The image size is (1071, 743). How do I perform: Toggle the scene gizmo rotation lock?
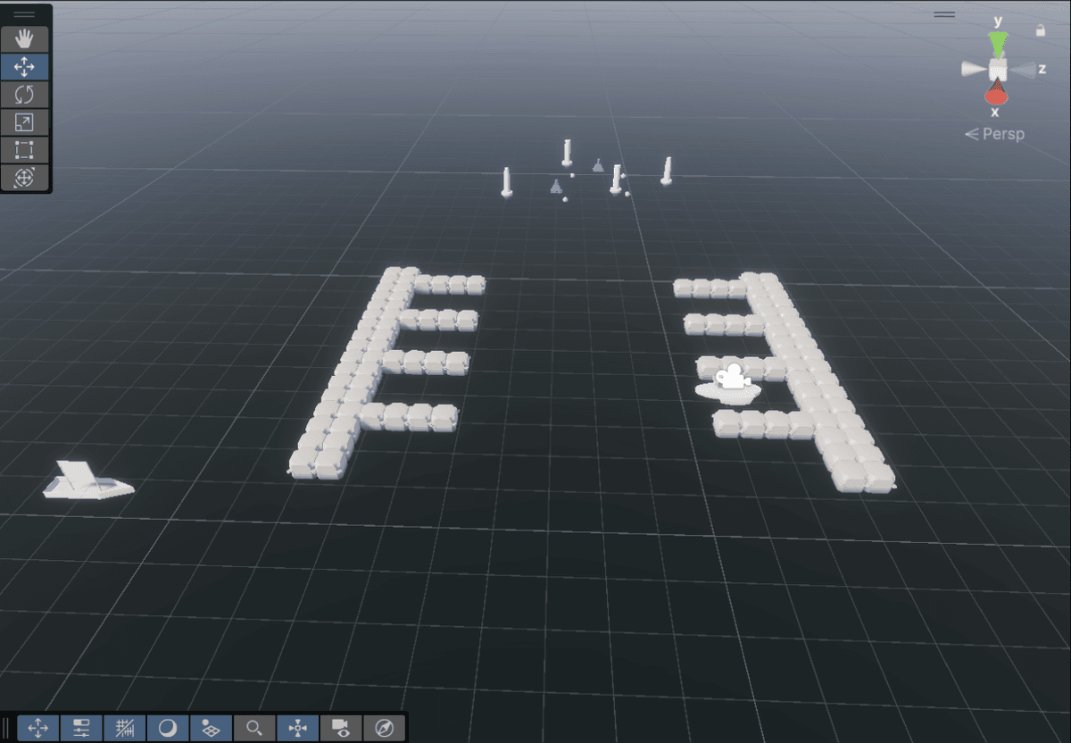pyautogui.click(x=1040, y=30)
